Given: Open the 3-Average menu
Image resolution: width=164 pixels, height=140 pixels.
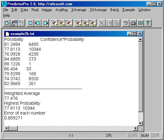Looking at the screenshot, I should coord(79,10).
